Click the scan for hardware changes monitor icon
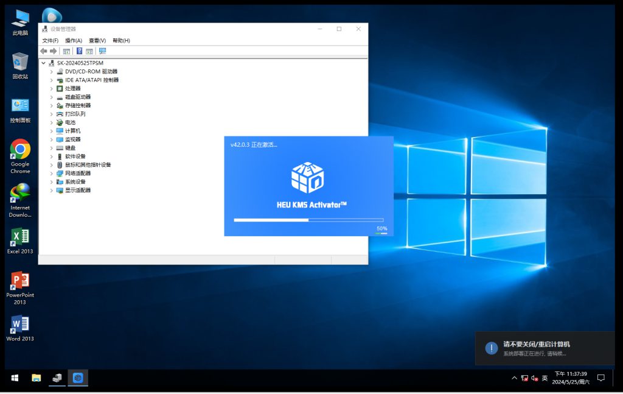Image resolution: width=623 pixels, height=394 pixels. tap(102, 51)
